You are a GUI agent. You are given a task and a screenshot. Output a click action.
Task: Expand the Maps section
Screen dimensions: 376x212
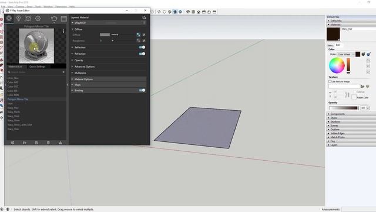(72, 85)
